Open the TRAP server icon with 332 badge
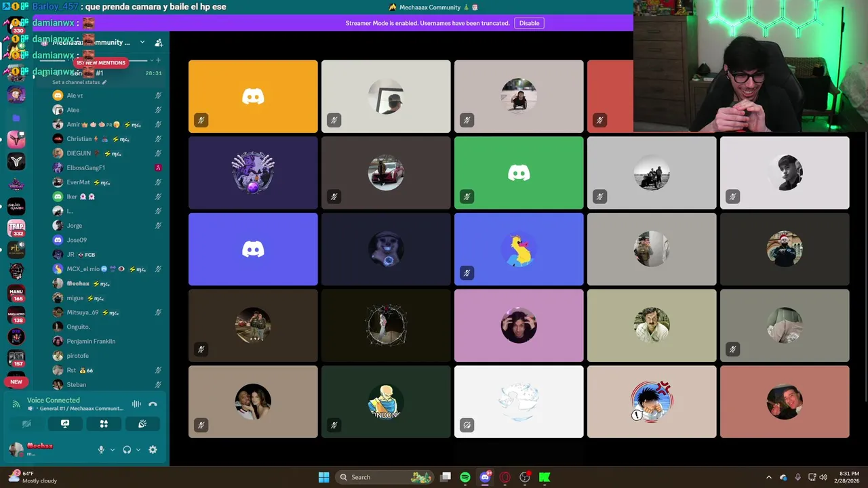This screenshot has width=868, height=488. [16, 228]
